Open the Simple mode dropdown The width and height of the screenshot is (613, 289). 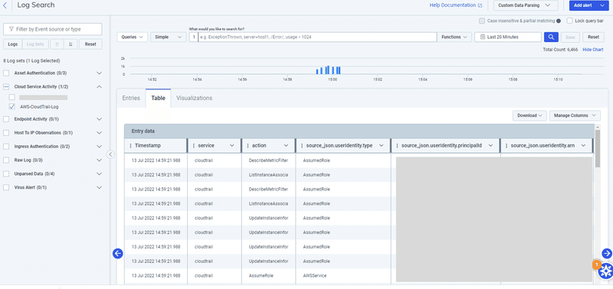168,37
